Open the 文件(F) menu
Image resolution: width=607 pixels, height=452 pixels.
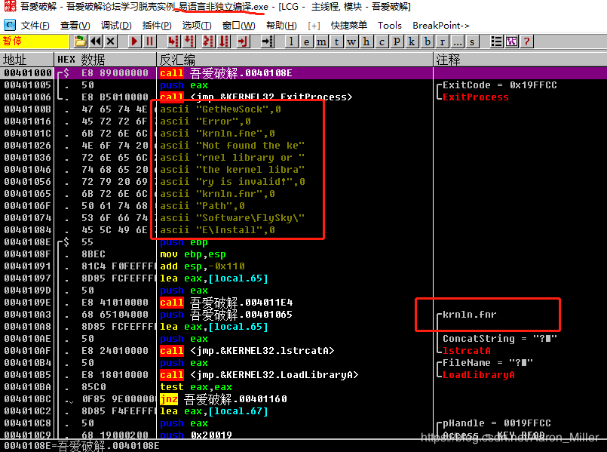click(35, 26)
